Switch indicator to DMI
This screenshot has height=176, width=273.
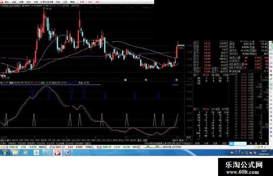21,140
